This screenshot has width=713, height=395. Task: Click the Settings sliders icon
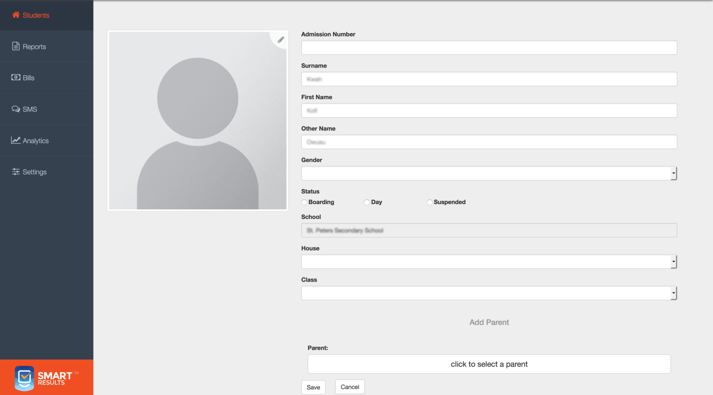(16, 172)
